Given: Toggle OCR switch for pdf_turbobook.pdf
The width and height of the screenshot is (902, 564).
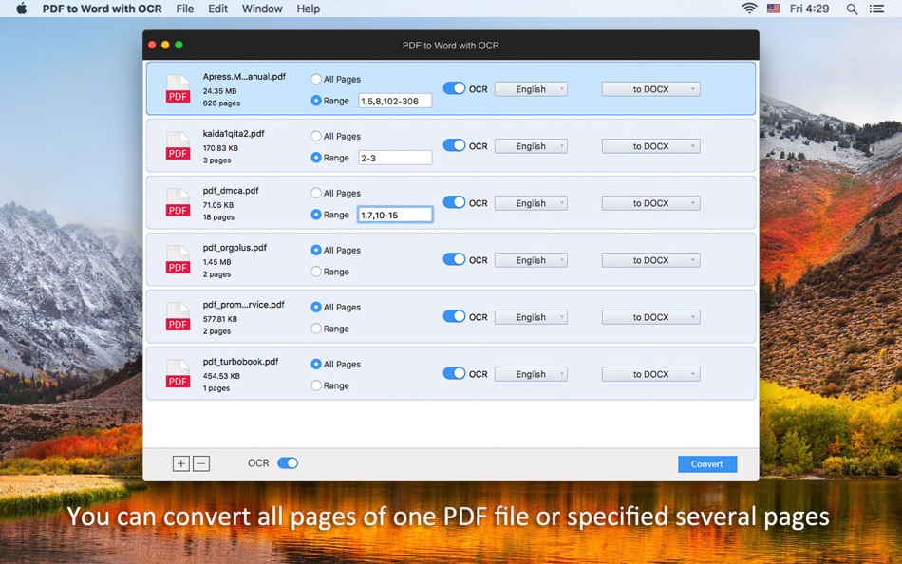Looking at the screenshot, I should (454, 373).
